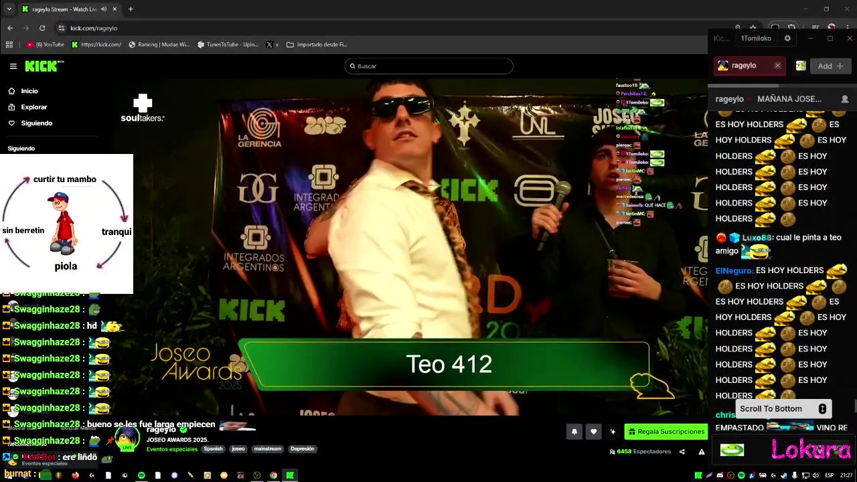Open Chrome from the taskbar
857x482 pixels.
pos(273,475)
